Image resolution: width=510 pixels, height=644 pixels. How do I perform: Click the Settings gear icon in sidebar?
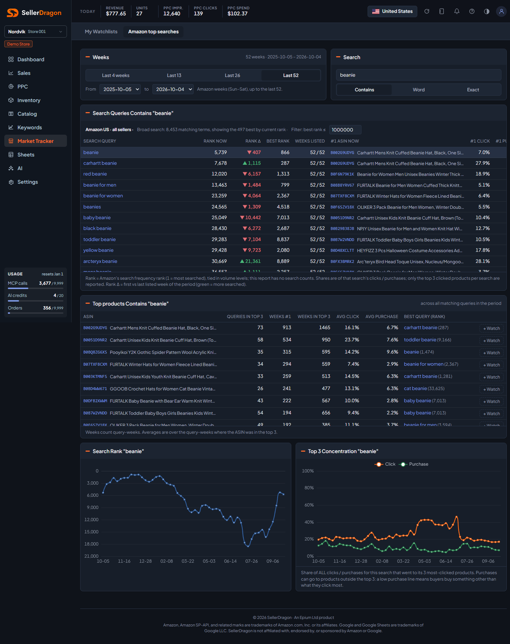[11, 182]
